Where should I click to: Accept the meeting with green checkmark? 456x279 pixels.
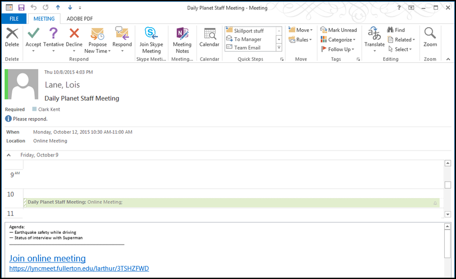coord(33,33)
